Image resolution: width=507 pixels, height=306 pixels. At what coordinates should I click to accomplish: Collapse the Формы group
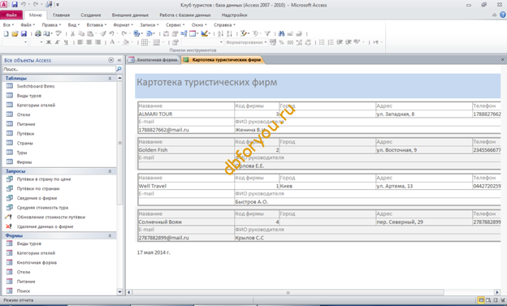[x=110, y=236]
